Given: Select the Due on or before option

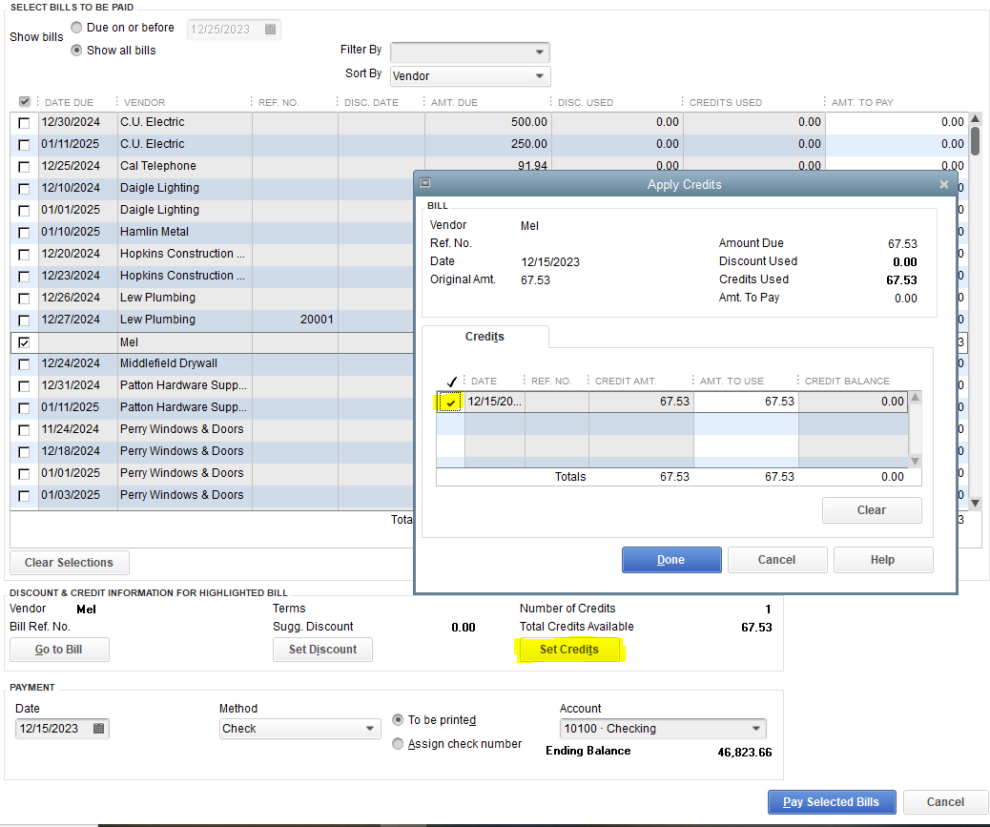Looking at the screenshot, I should click(76, 28).
